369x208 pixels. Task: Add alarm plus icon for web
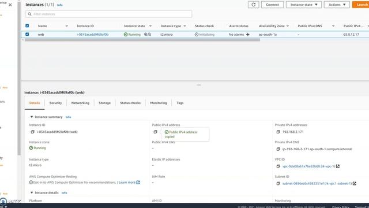pos(247,35)
